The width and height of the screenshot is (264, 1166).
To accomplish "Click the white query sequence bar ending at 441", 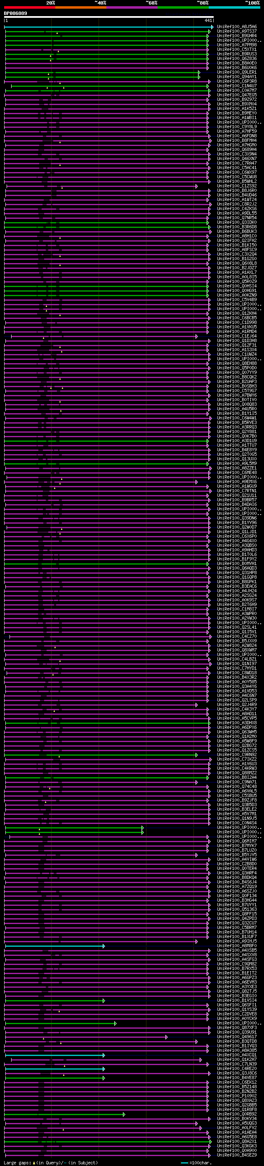I will [x=109, y=17].
